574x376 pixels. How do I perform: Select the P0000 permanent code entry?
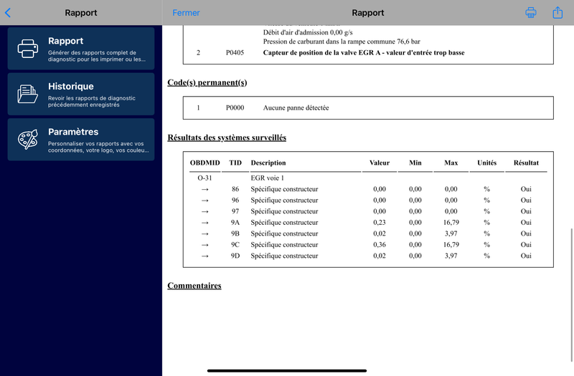pyautogui.click(x=359, y=108)
